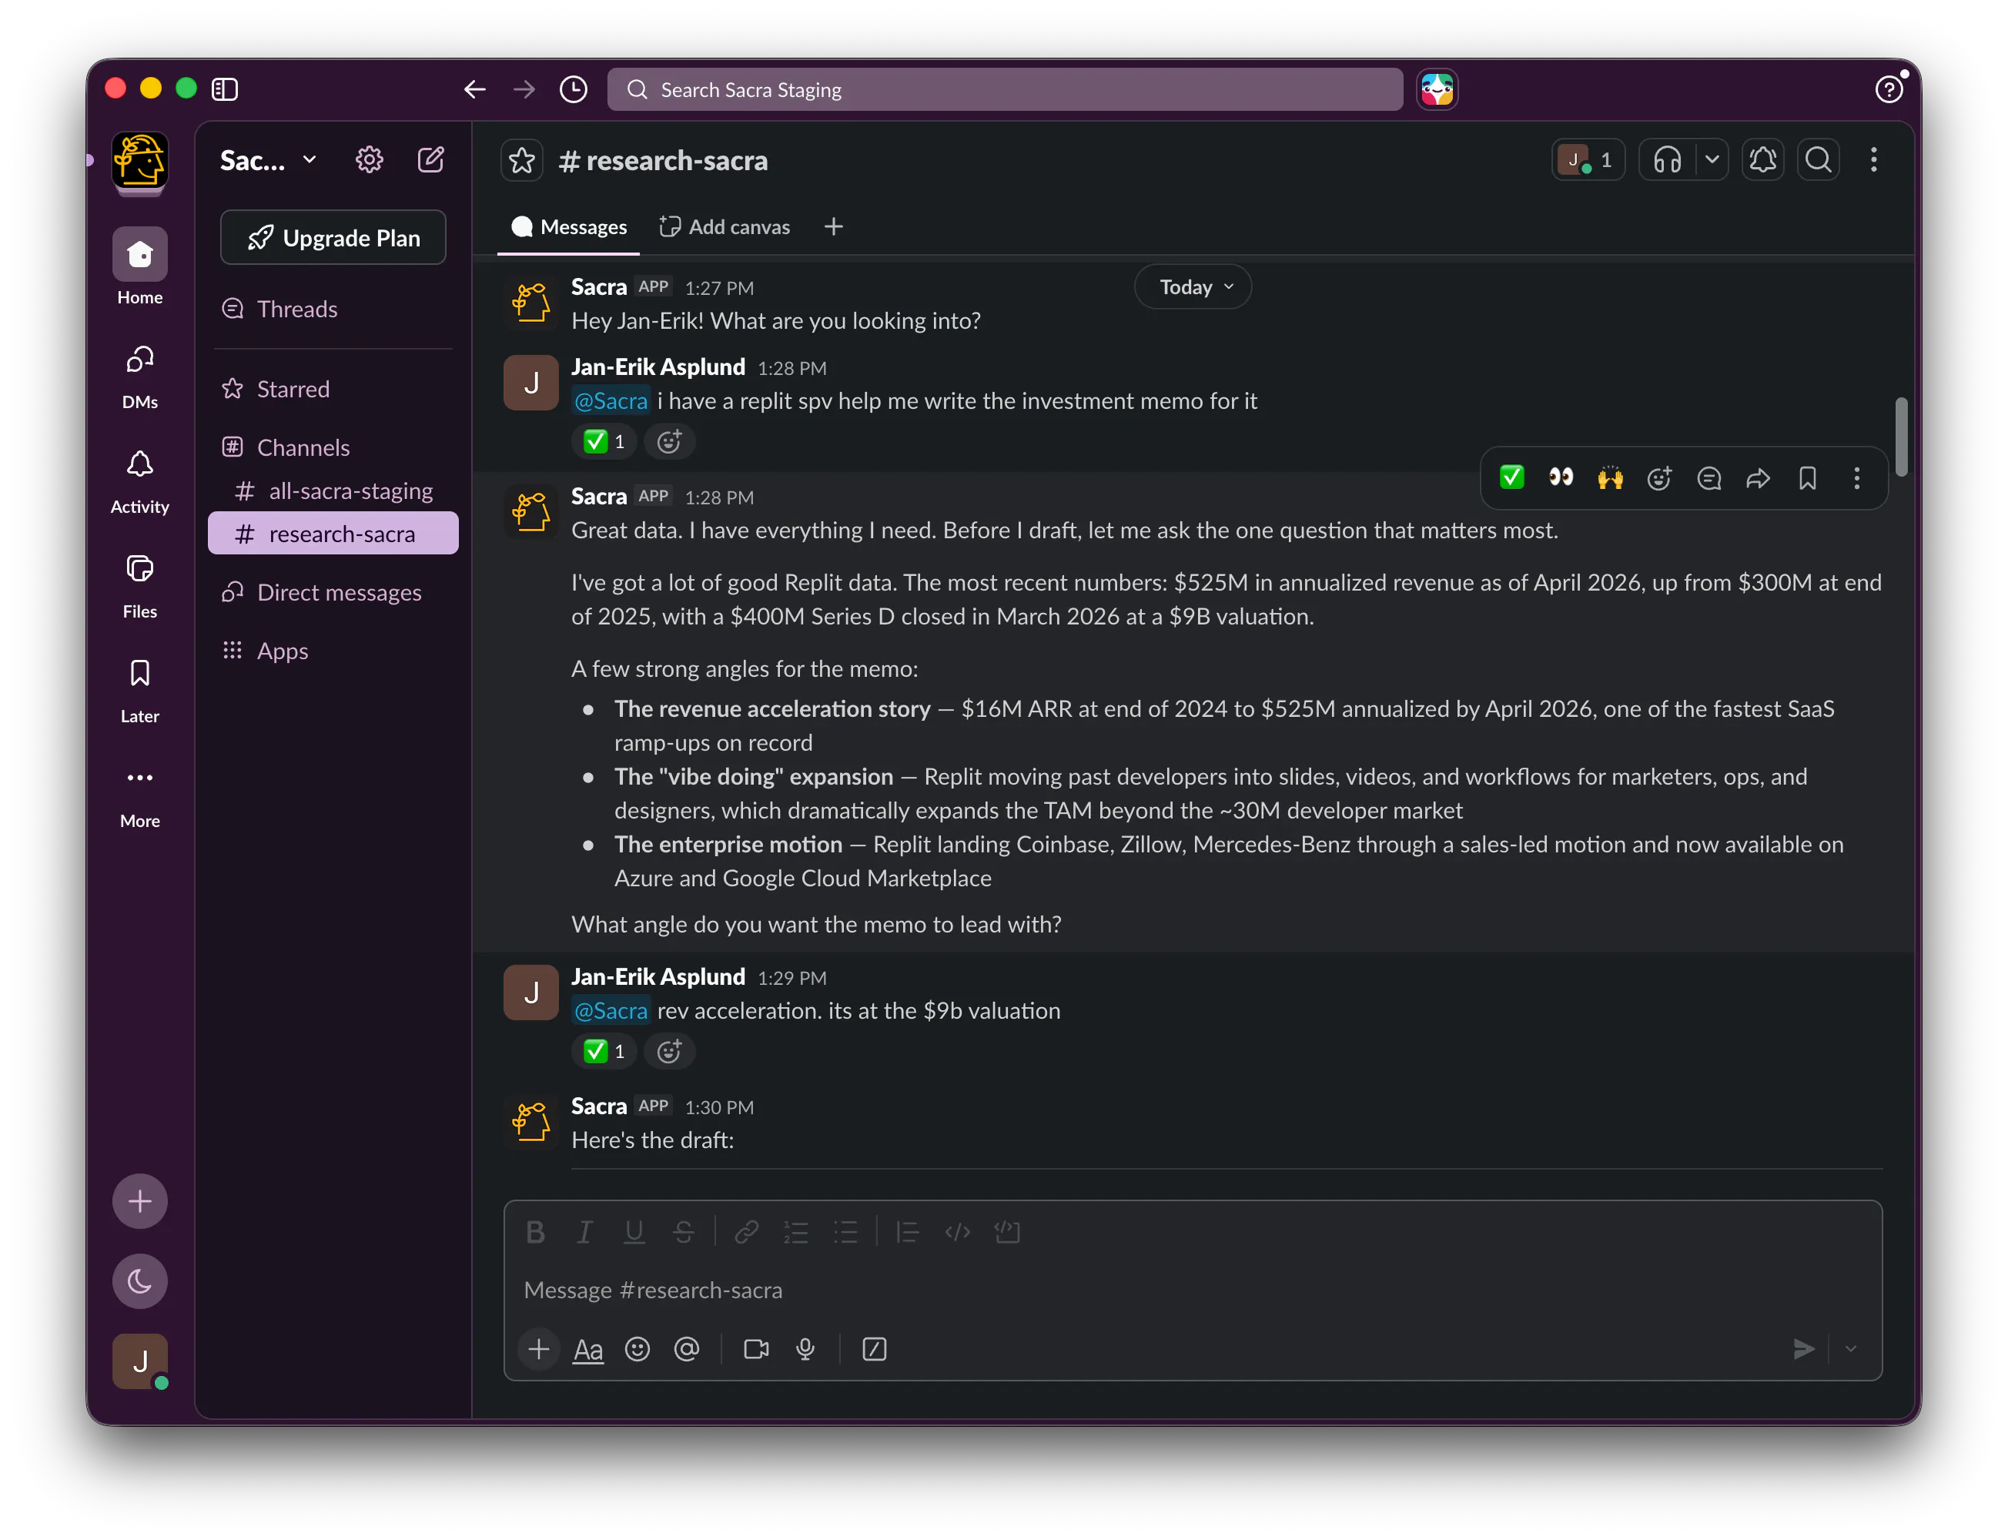Viewport: 2008px width, 1540px height.
Task: Save message for later with bookmark
Action: (x=1807, y=477)
